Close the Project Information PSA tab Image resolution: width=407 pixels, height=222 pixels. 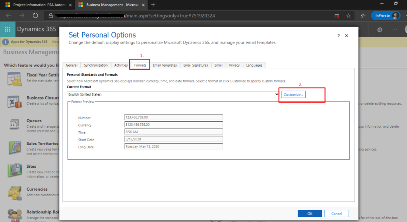click(70, 5)
